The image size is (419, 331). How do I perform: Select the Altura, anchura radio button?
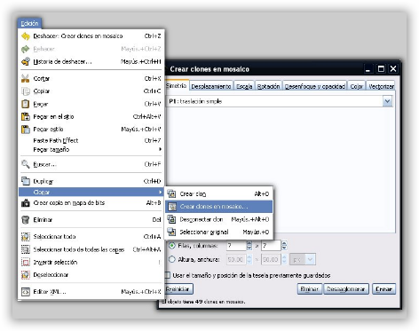171,259
